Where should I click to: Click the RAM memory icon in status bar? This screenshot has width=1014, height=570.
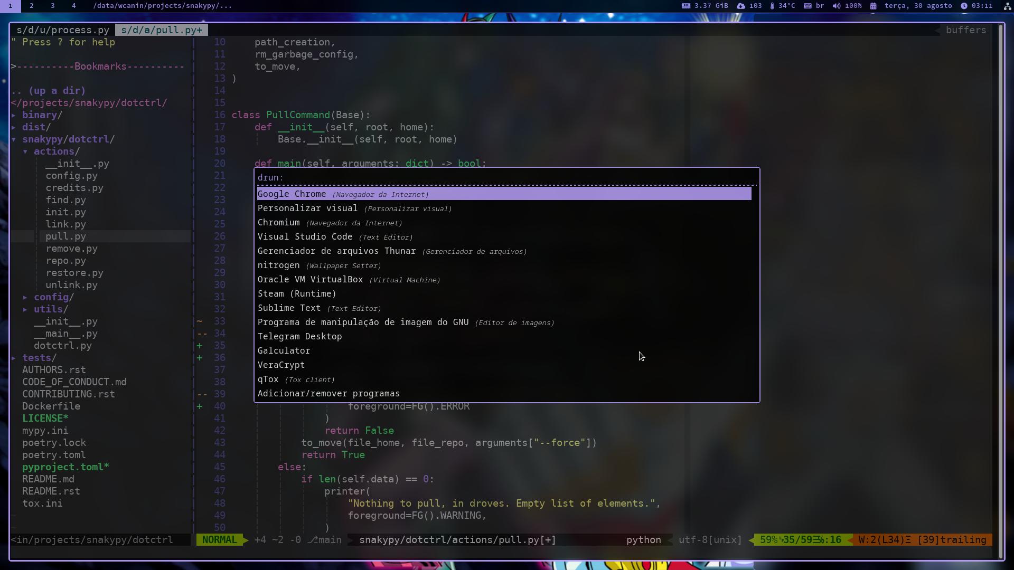[x=686, y=6]
